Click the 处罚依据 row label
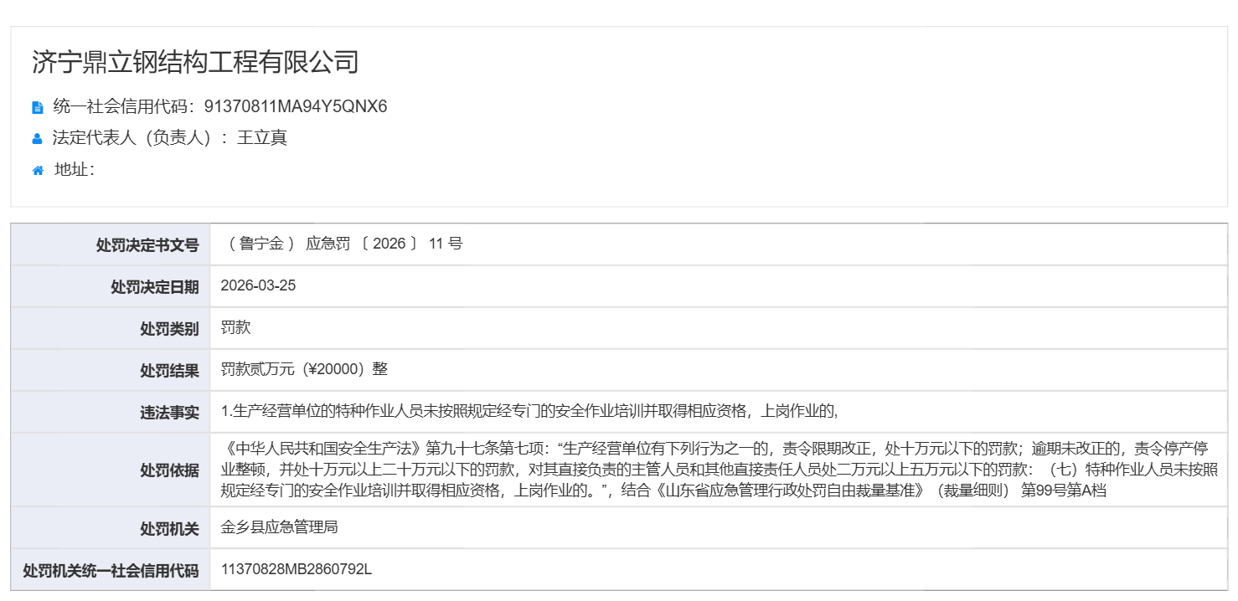 [x=169, y=470]
